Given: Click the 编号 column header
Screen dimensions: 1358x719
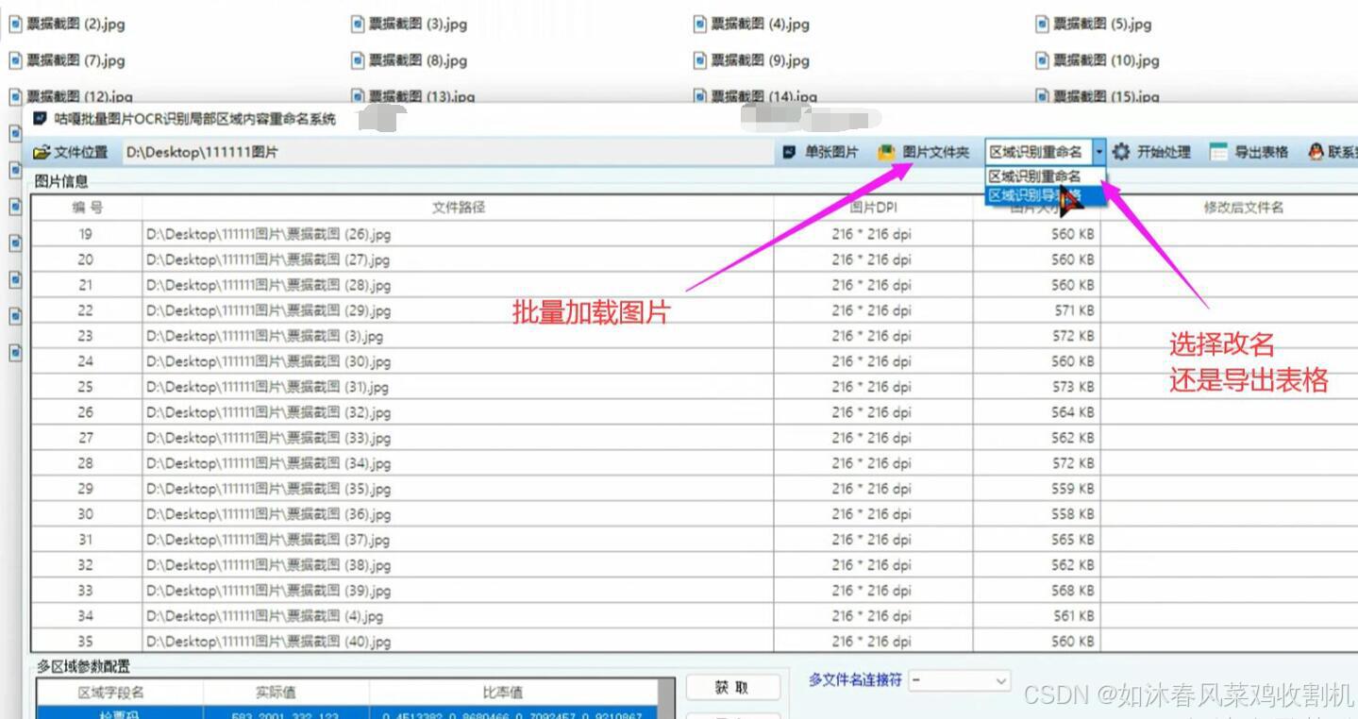Looking at the screenshot, I should pos(88,208).
